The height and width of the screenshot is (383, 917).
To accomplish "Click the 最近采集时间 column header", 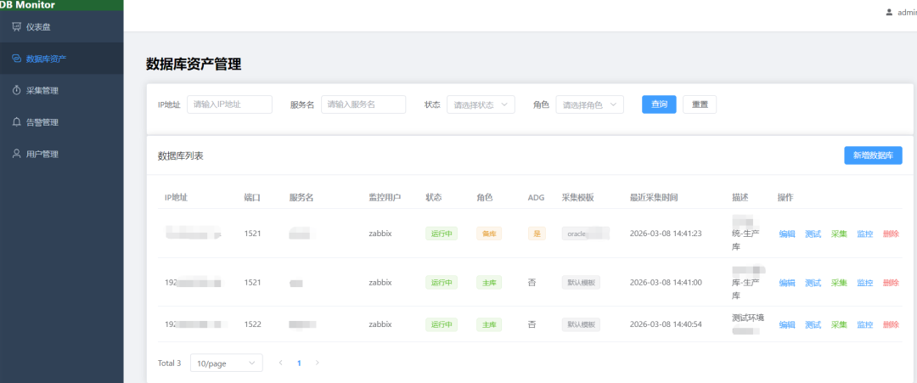I will tap(654, 198).
